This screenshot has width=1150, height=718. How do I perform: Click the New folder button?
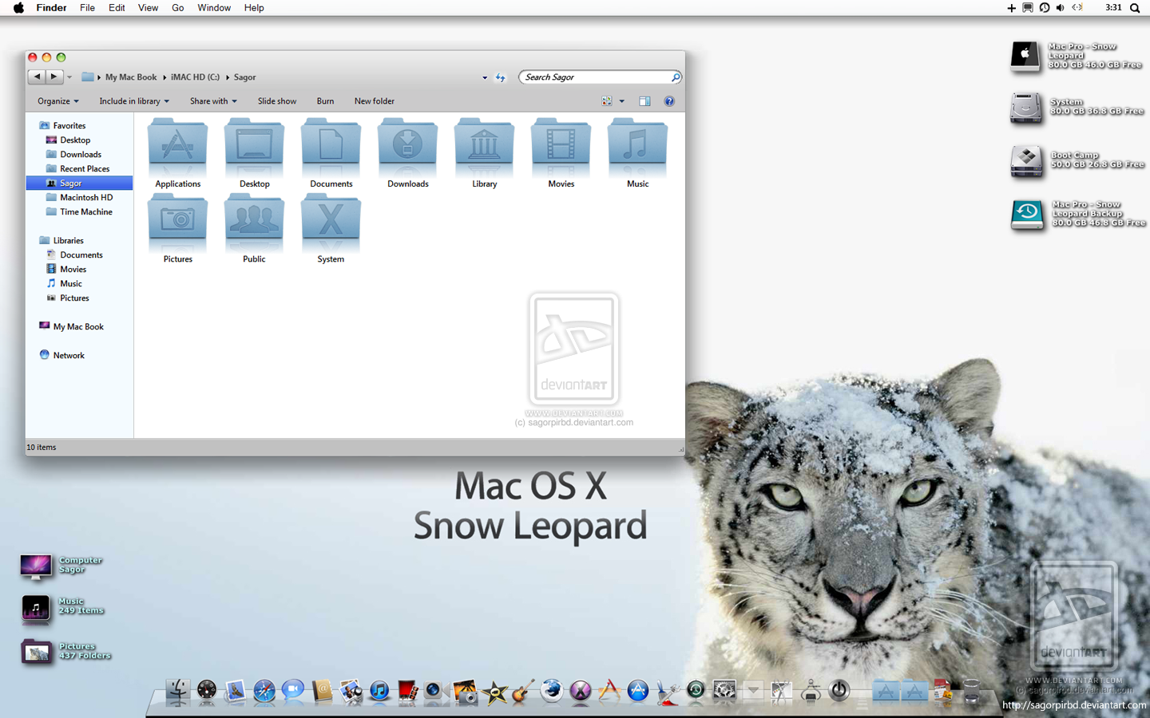pos(374,101)
